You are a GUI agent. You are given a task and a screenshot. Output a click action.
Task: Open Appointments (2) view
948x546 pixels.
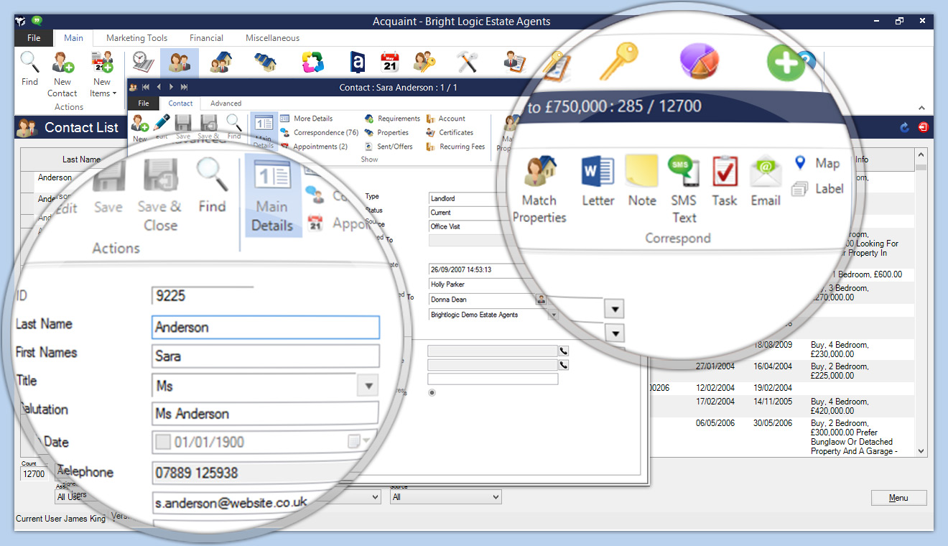coord(314,147)
